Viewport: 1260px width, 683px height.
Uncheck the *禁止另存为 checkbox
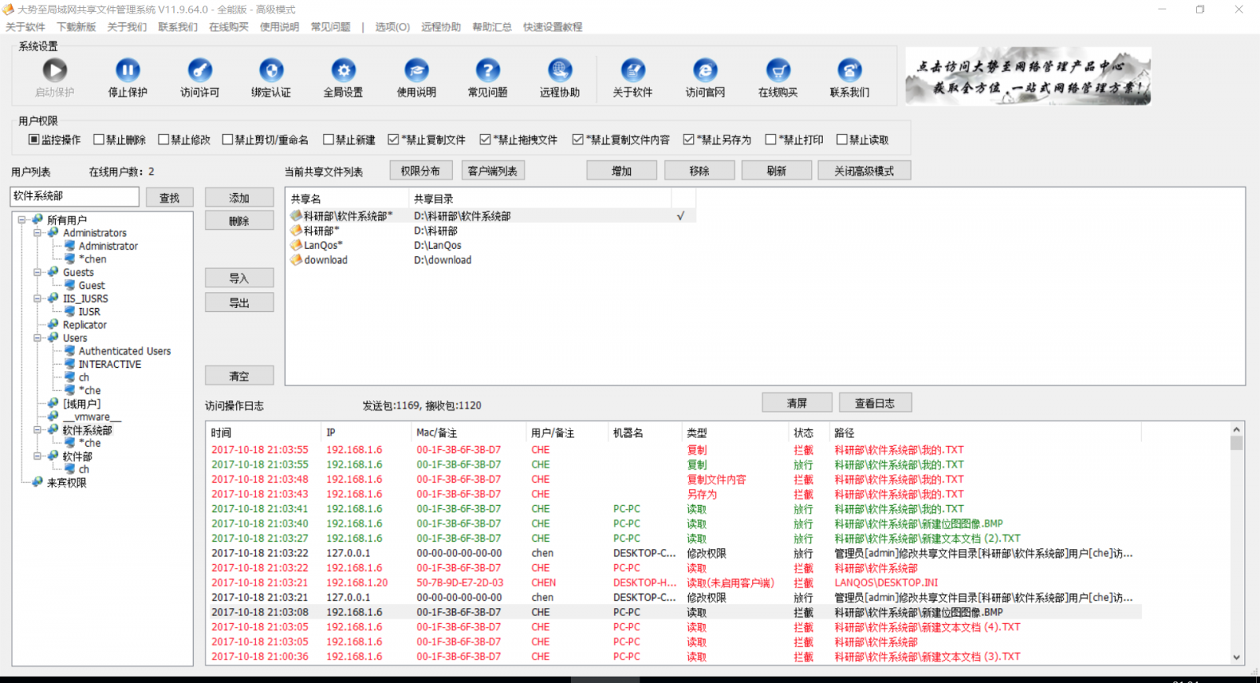tap(689, 139)
